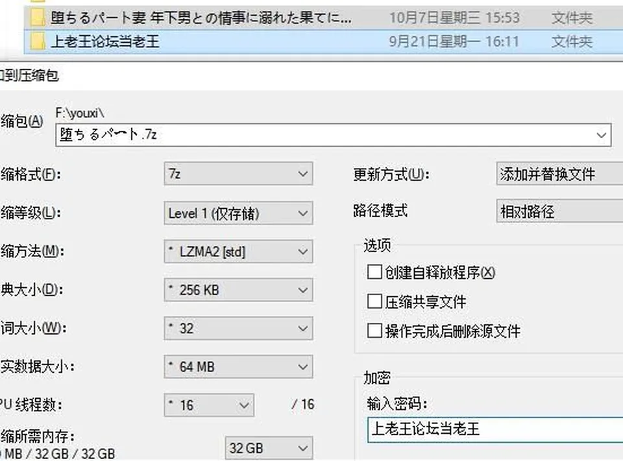The height and width of the screenshot is (461, 623).
Task: Open the 添加并替换文件 update mode dropdown
Action: 560,174
